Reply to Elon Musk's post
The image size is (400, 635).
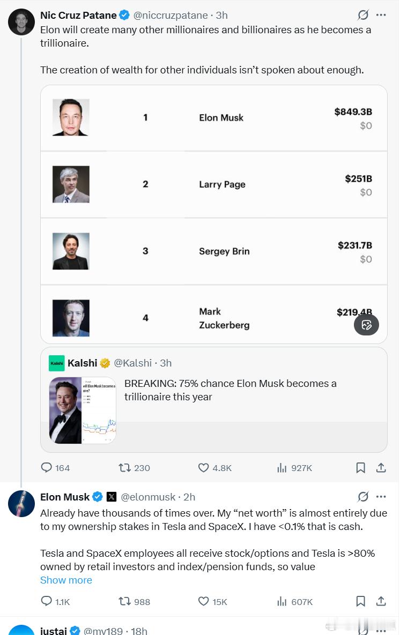pyautogui.click(x=47, y=602)
